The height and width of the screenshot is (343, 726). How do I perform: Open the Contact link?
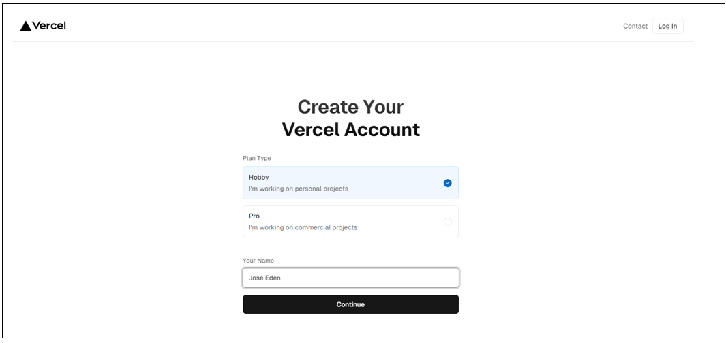pos(635,27)
